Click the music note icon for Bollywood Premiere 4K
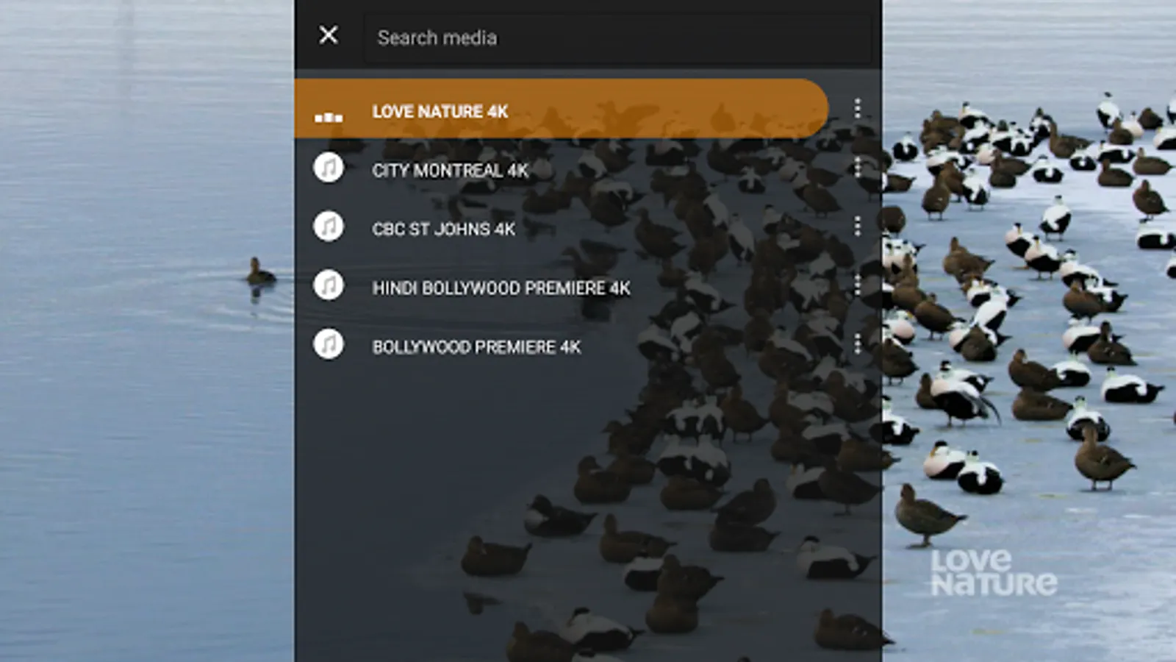The height and width of the screenshot is (662, 1176). pyautogui.click(x=329, y=344)
